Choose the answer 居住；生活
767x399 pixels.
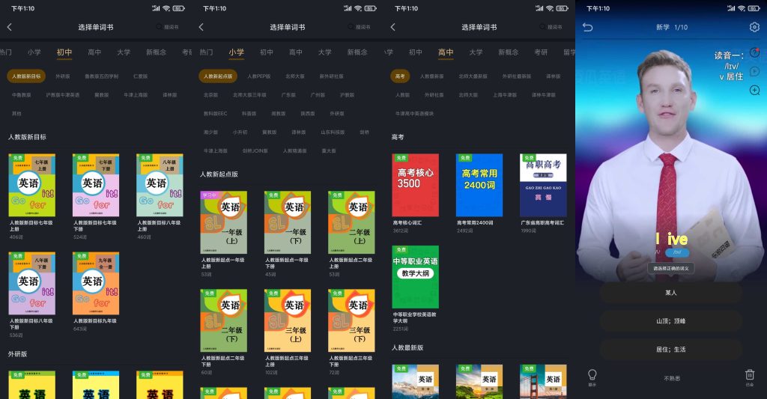(671, 349)
